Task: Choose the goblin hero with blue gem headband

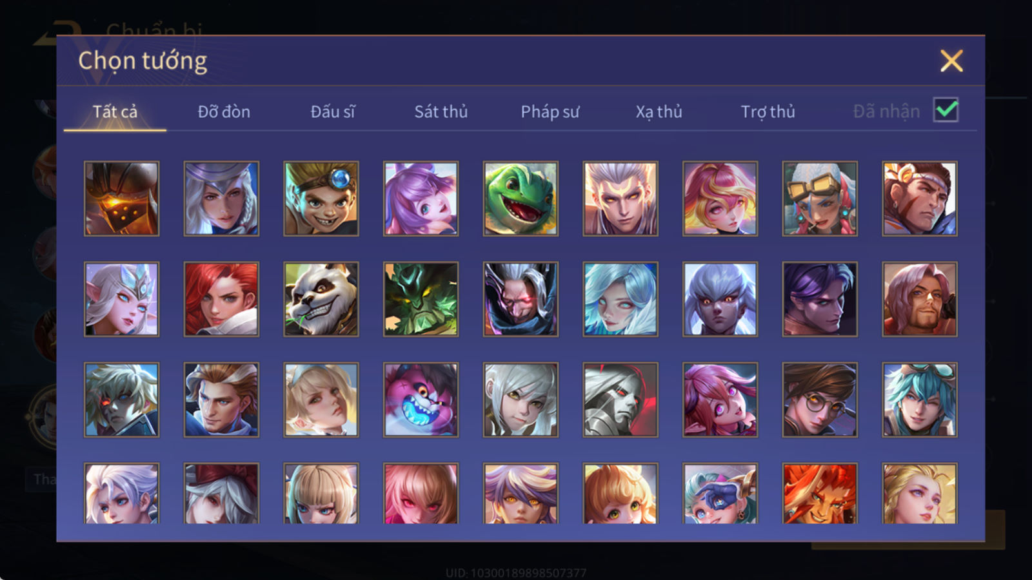Action: pyautogui.click(x=321, y=198)
